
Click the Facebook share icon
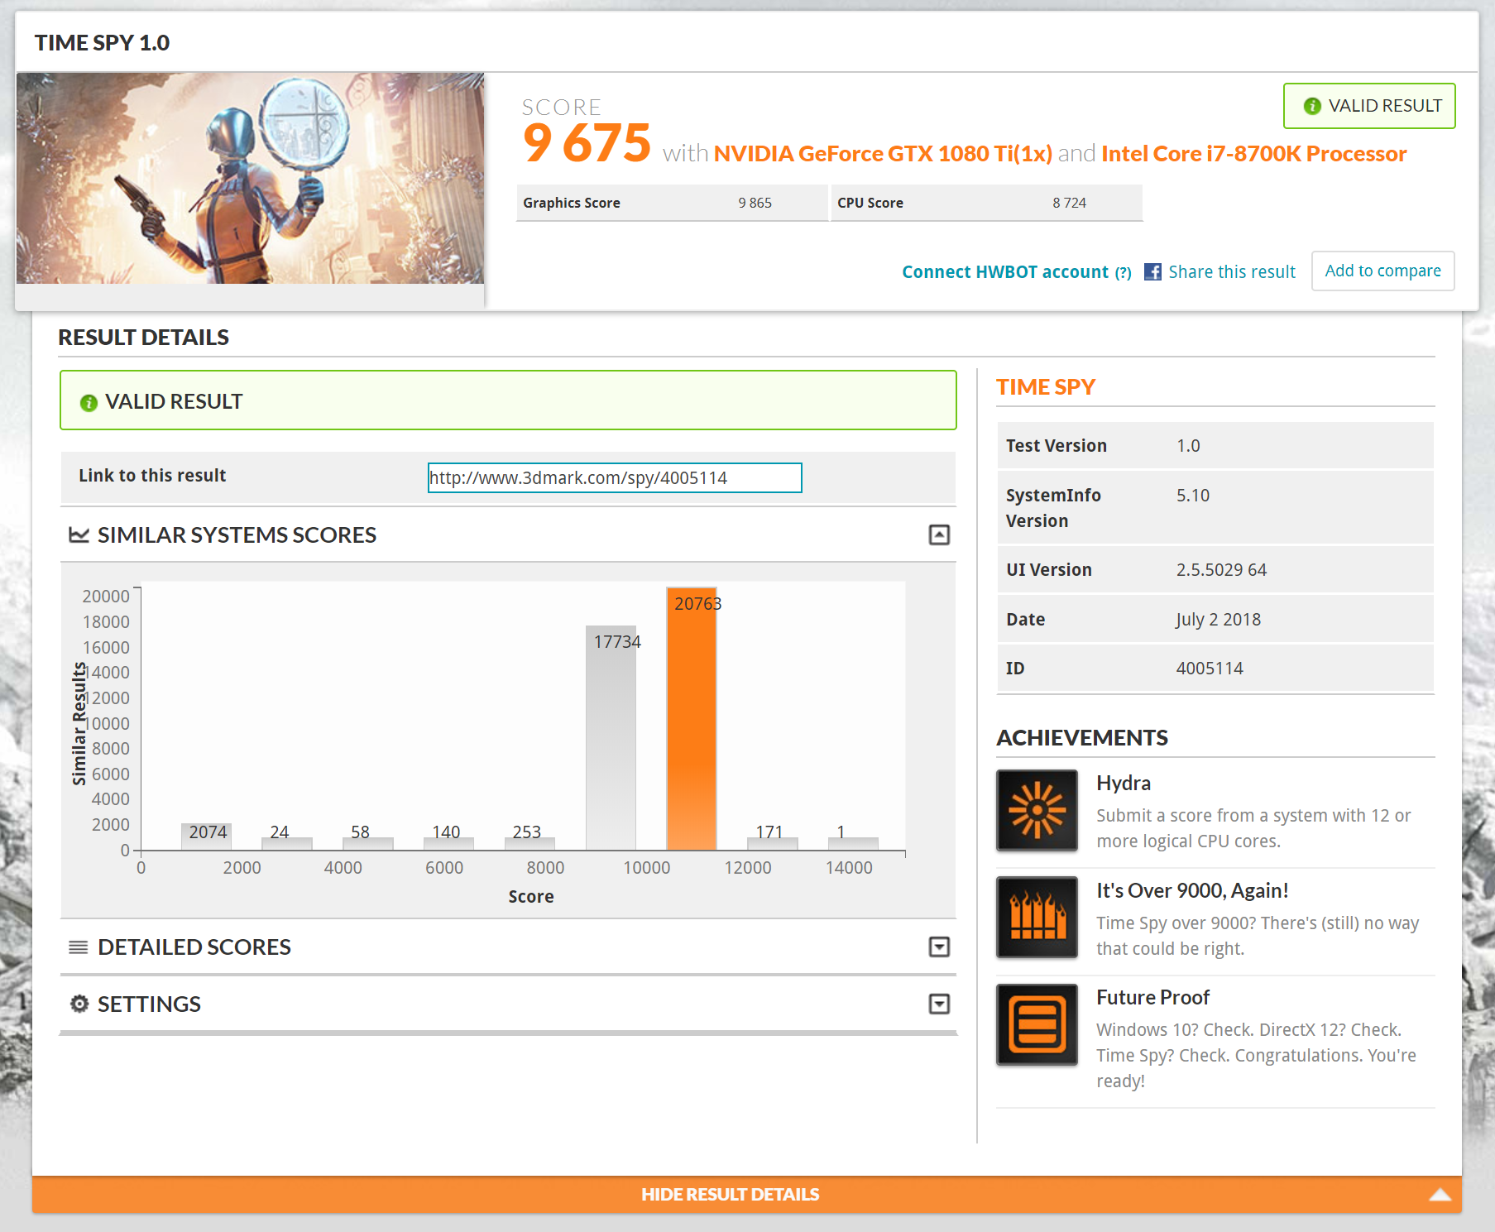point(1152,271)
